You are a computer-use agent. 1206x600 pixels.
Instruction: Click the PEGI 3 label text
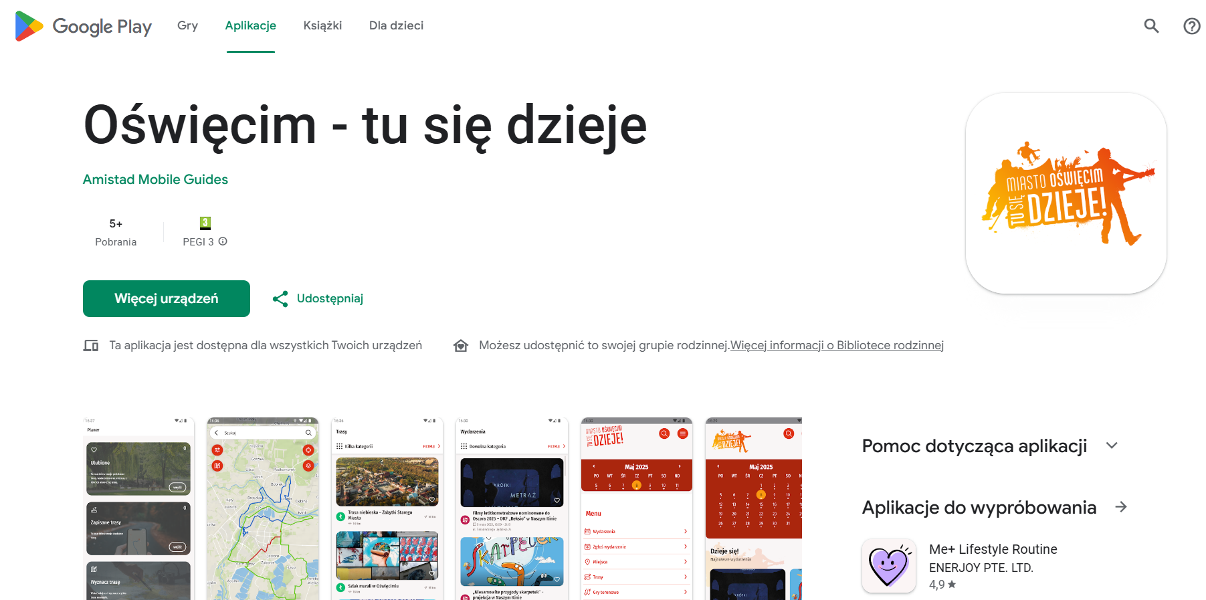(x=199, y=242)
